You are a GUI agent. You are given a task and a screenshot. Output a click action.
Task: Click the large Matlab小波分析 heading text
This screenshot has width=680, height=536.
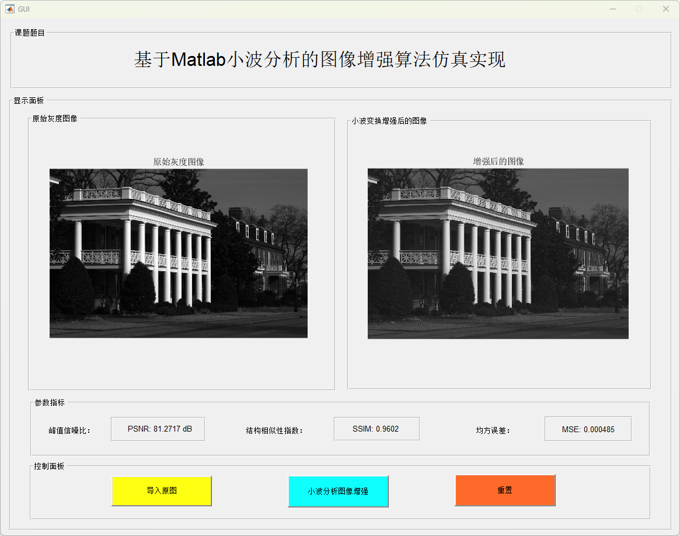click(x=319, y=59)
